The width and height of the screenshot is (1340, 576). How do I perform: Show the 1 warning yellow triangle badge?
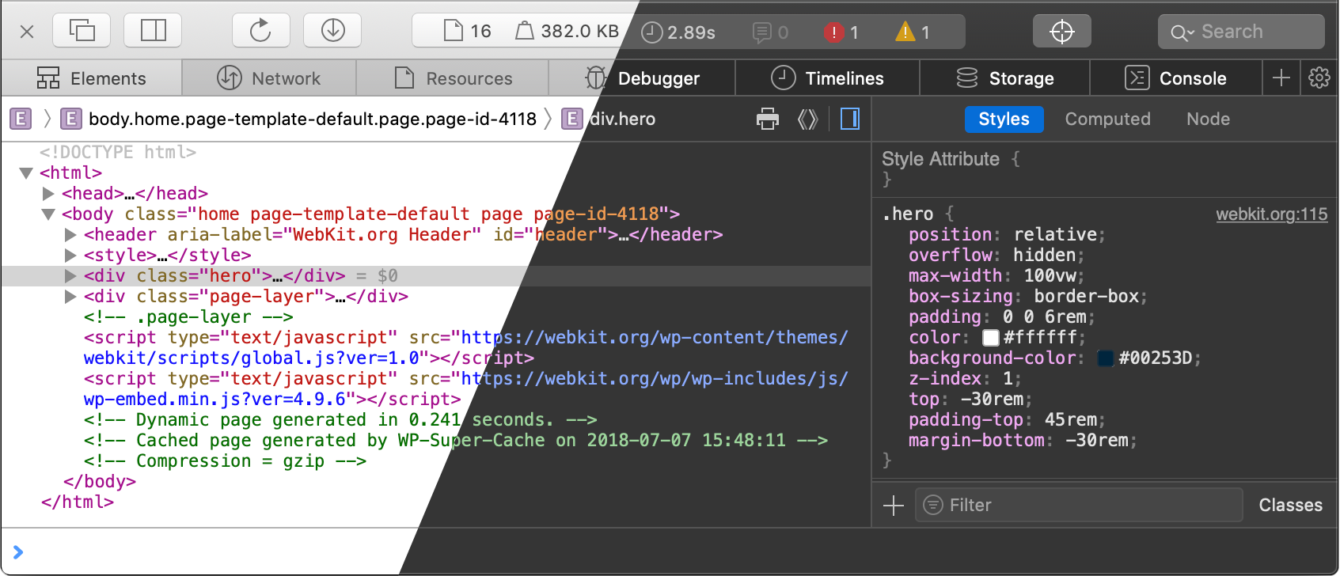click(x=913, y=32)
